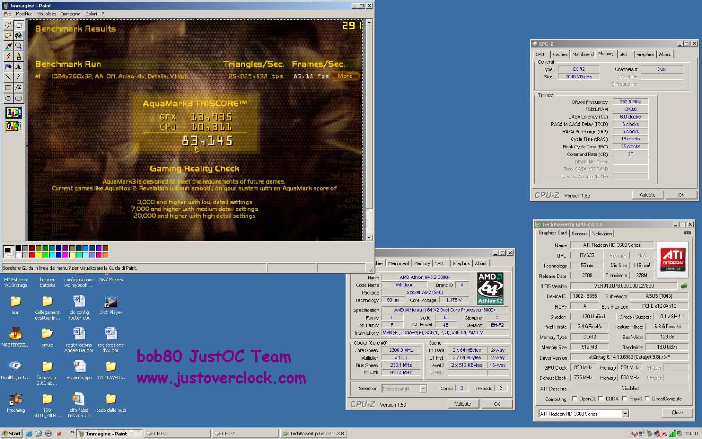Choose the opaque selection option in Paint
The width and height of the screenshot is (702, 439).
[13, 113]
